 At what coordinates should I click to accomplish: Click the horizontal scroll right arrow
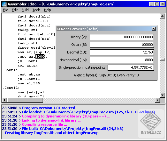point(157,100)
